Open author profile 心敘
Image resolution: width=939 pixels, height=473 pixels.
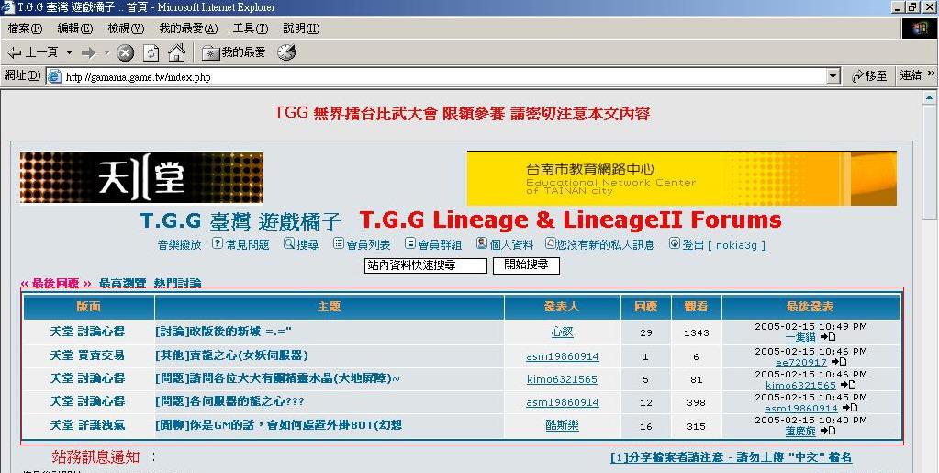pyautogui.click(x=563, y=332)
